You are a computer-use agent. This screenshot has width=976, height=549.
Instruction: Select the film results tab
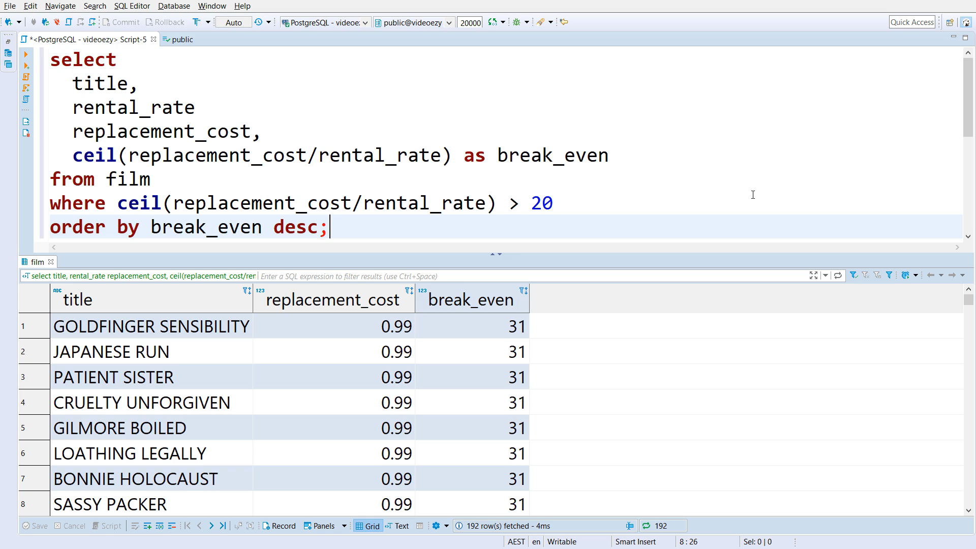pos(37,262)
